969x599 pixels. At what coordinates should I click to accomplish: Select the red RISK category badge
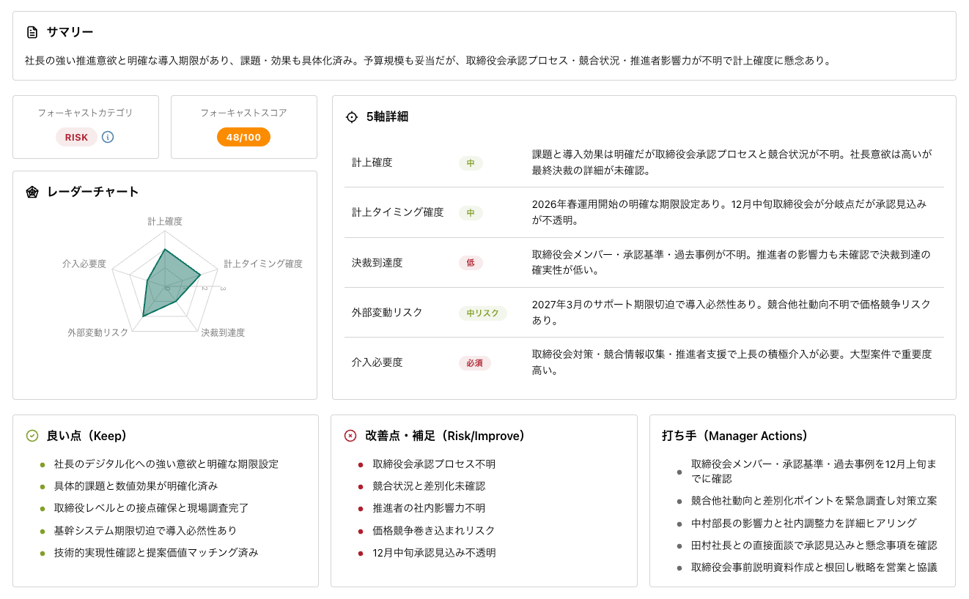tap(76, 137)
